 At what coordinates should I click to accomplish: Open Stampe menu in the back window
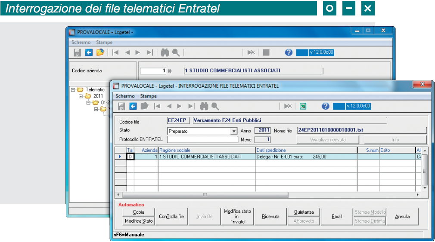tap(104, 43)
